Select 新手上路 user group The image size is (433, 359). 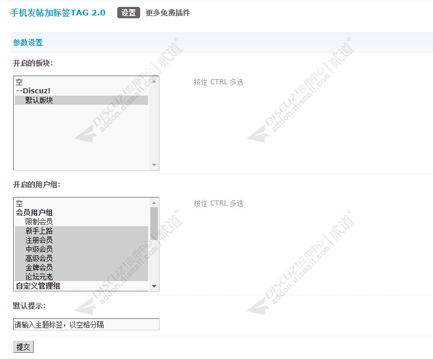tap(81, 231)
